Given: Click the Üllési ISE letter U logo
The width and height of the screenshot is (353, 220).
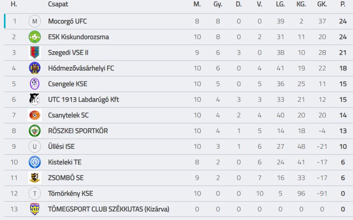Looking at the screenshot, I should coord(35,146).
